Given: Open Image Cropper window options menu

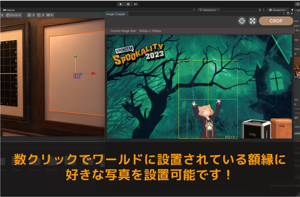Looking at the screenshot, I should click(284, 13).
